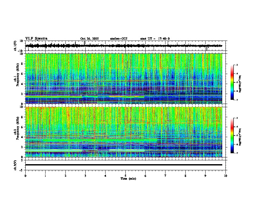Click inside the ch.1 spectrogram plot
This screenshot has height=197, width=254.
coord(123,79)
